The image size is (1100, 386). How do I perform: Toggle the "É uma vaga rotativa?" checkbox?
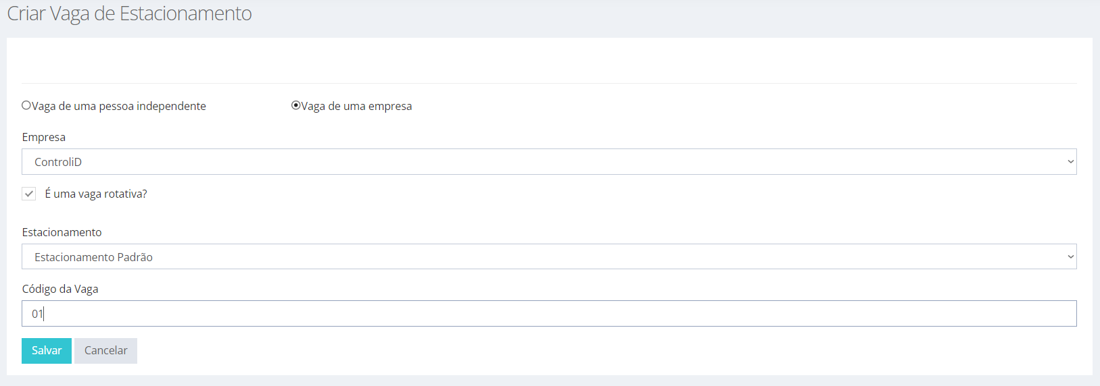[29, 194]
